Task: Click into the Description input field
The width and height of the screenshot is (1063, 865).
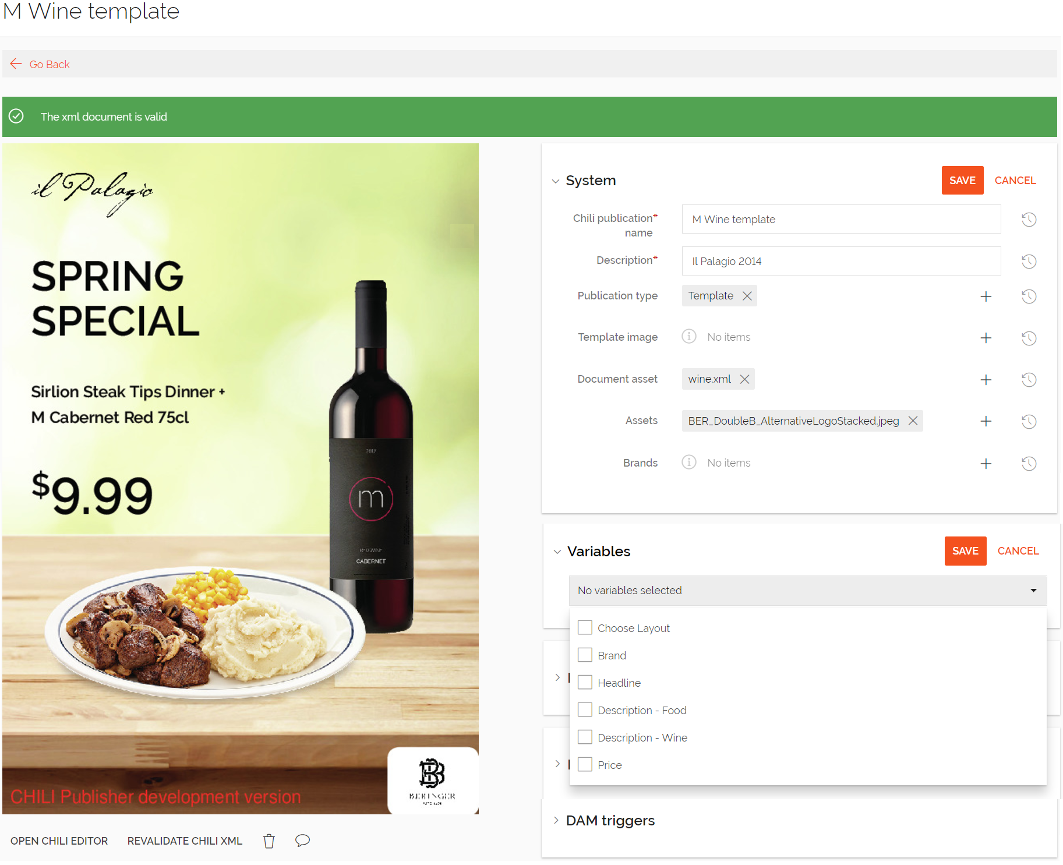Action: (840, 262)
